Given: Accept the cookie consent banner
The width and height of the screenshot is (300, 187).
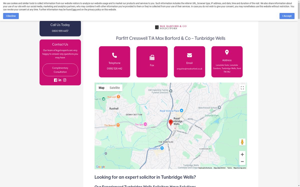Looking at the screenshot, I should tap(287, 16).
